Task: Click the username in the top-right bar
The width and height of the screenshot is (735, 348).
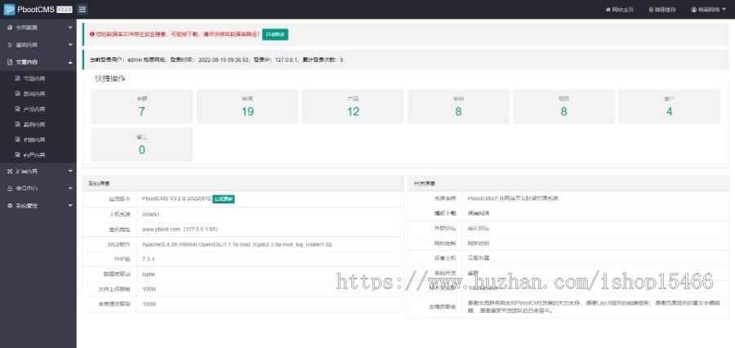Action: click(x=709, y=9)
